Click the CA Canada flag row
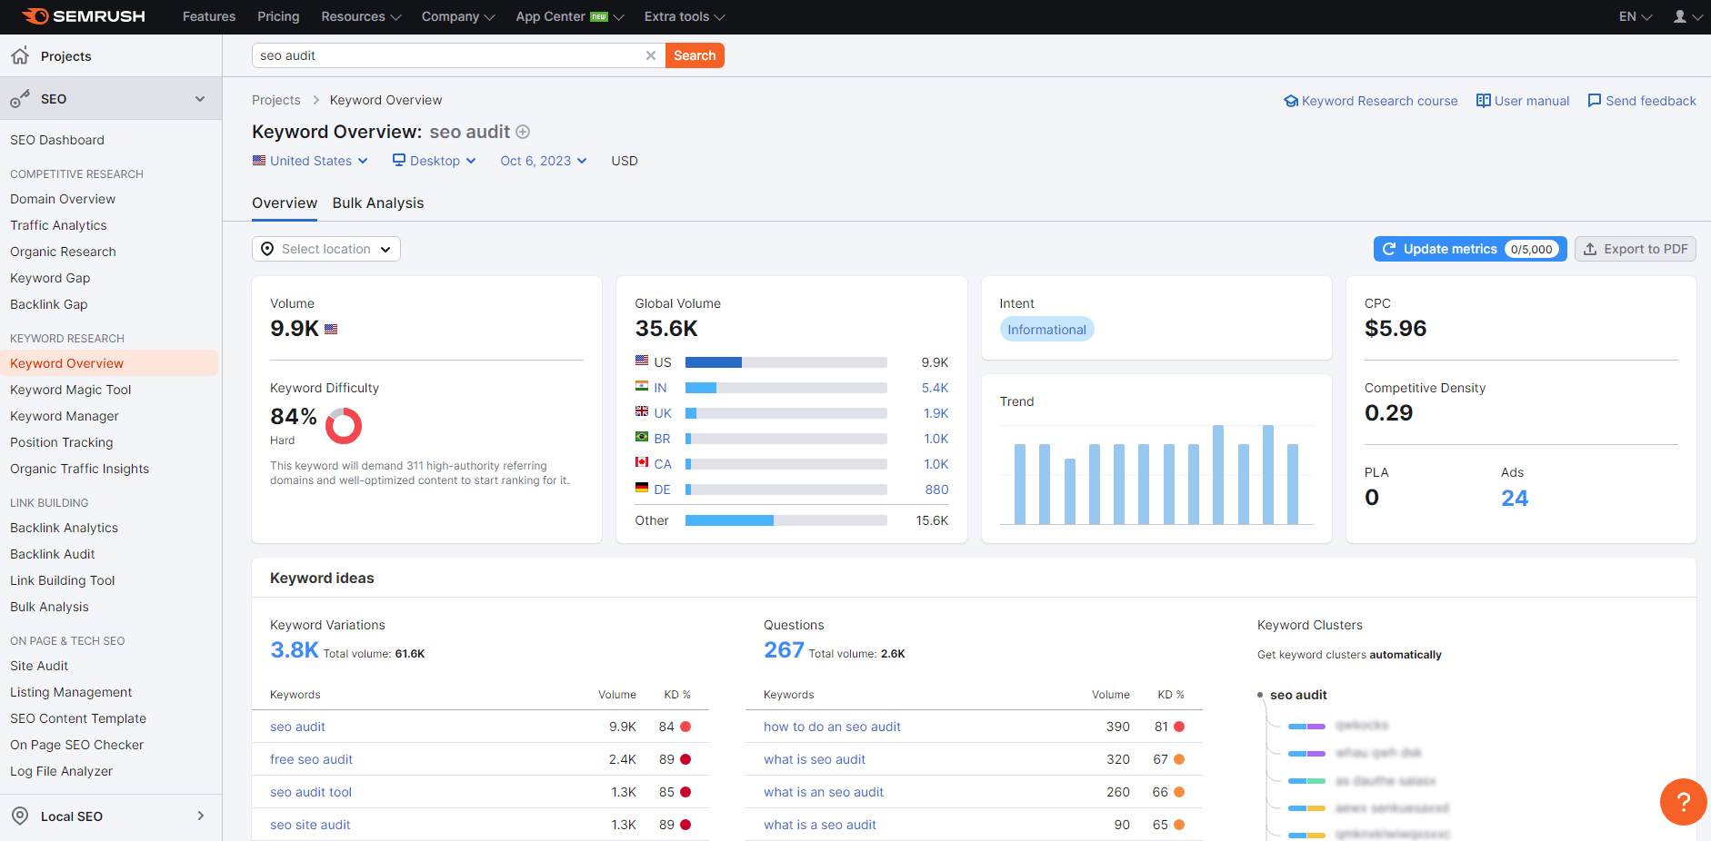 (x=792, y=464)
